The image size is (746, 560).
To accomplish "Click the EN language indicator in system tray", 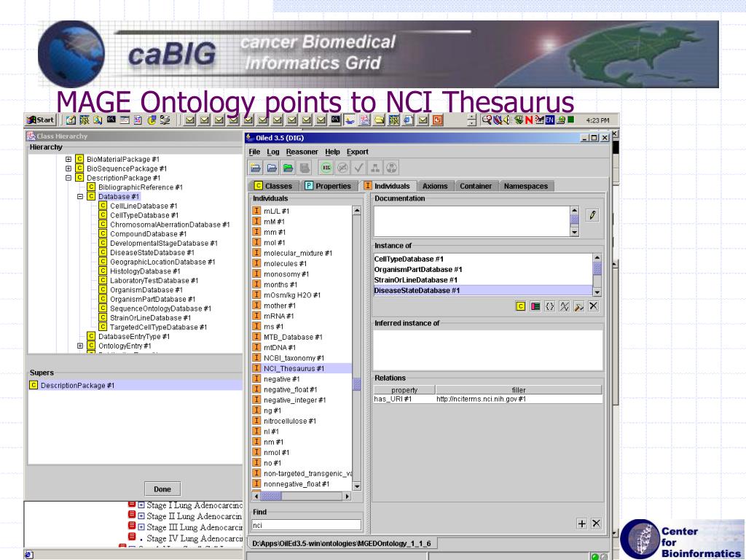I will click(549, 120).
